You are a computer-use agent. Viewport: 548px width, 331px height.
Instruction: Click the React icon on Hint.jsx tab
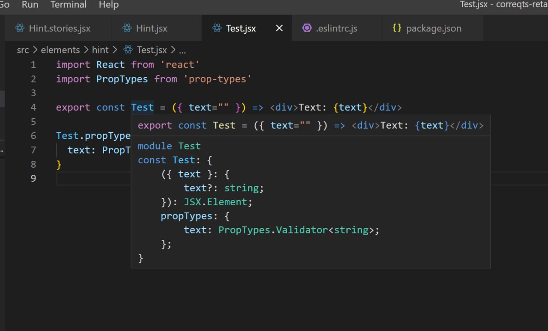(127, 28)
